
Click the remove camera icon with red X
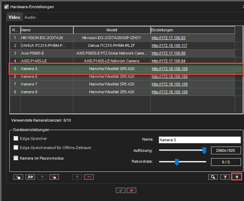click(x=54, y=177)
